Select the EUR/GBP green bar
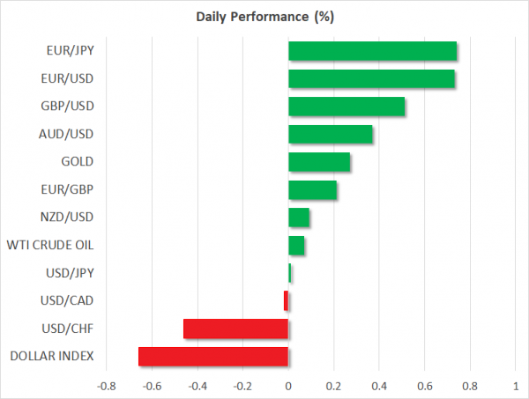Image resolution: width=529 pixels, height=399 pixels. tap(312, 190)
